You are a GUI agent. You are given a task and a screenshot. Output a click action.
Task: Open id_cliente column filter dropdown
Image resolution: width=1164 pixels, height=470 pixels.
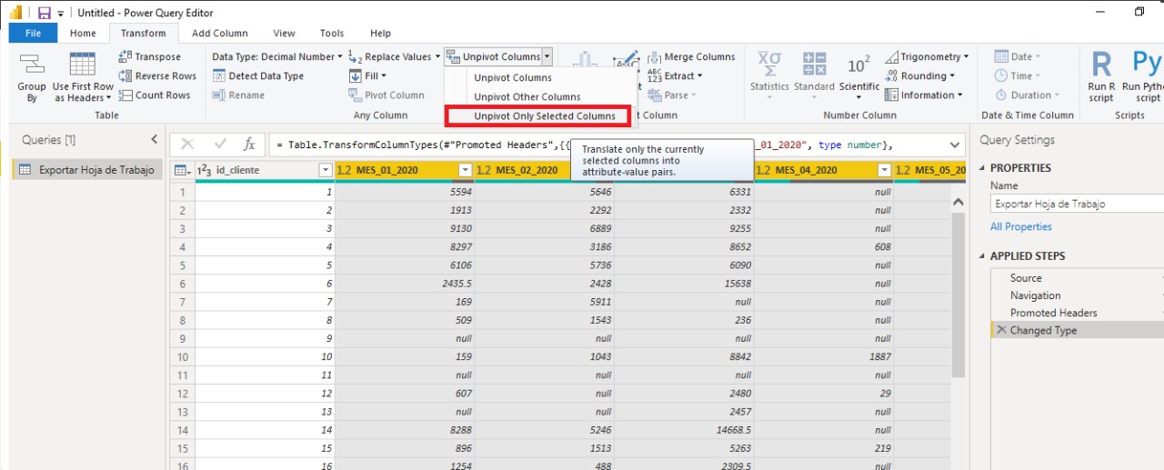click(x=325, y=170)
